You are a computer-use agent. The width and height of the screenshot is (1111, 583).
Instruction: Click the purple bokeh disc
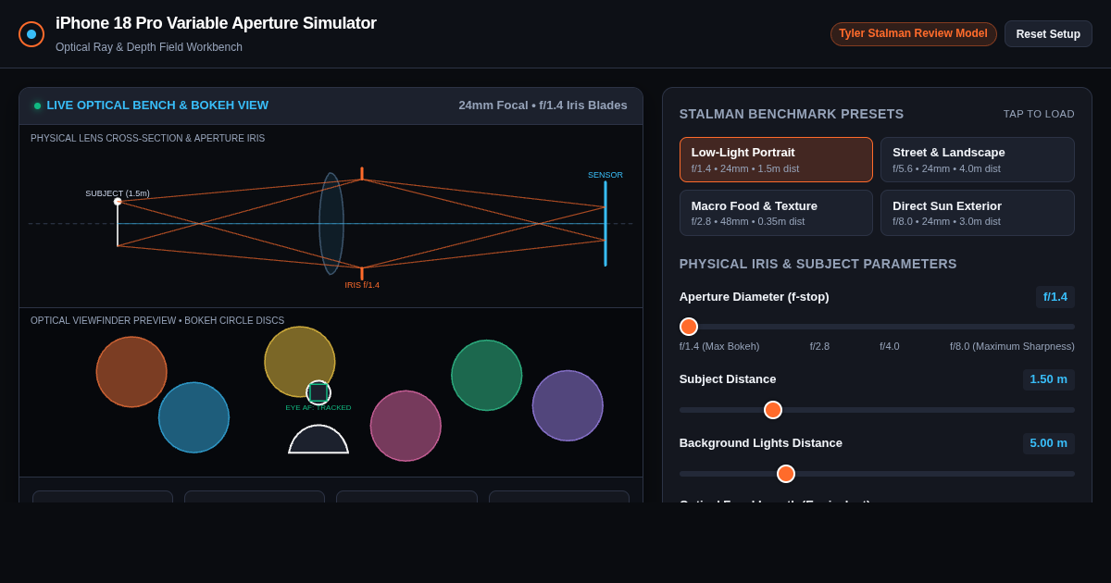click(x=568, y=405)
